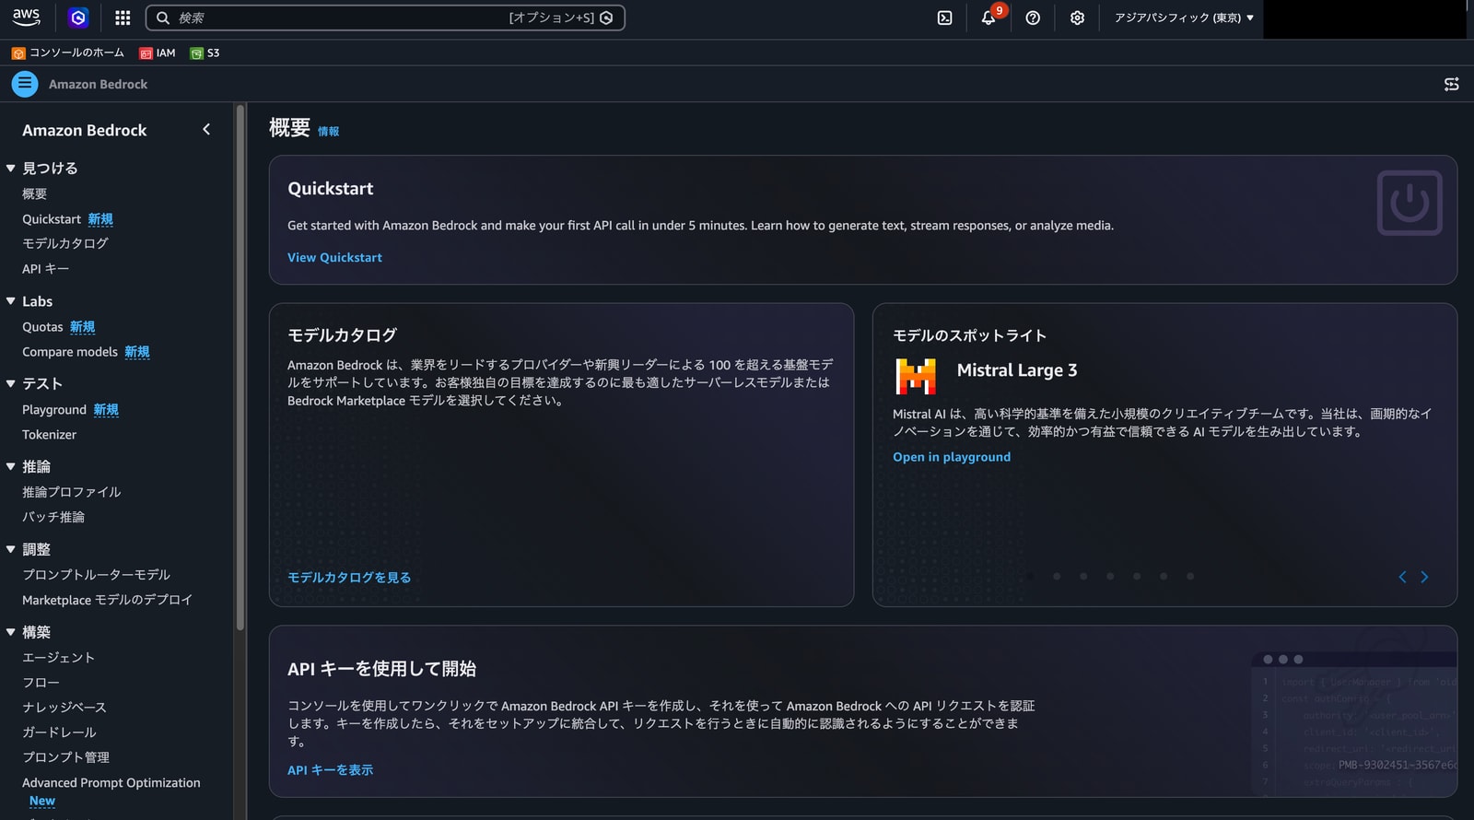Open プロンプト管理 in the sidebar
1474x820 pixels.
tap(65, 757)
